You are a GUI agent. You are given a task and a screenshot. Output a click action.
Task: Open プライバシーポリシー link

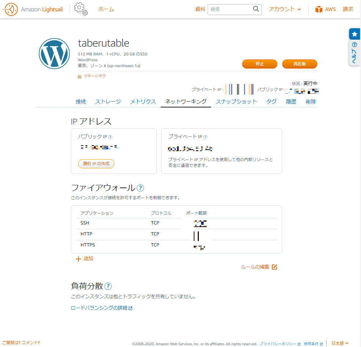tap(278, 344)
